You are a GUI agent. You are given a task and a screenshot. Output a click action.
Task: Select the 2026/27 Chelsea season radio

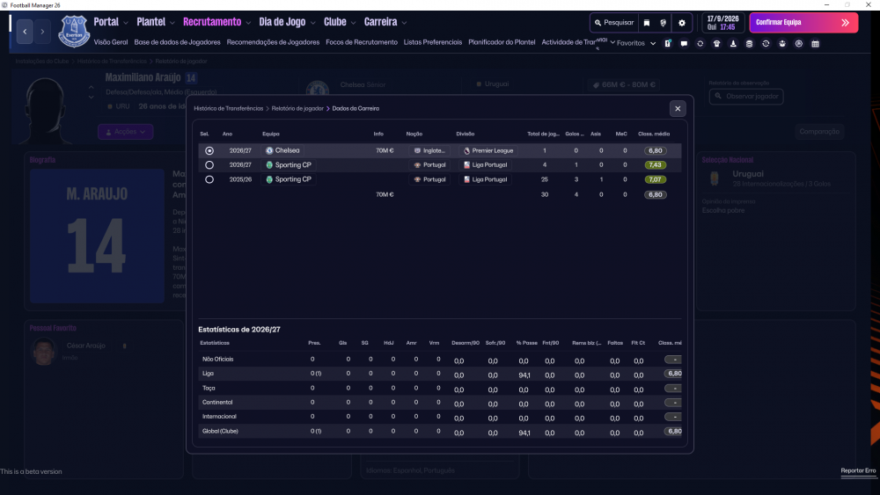point(209,151)
